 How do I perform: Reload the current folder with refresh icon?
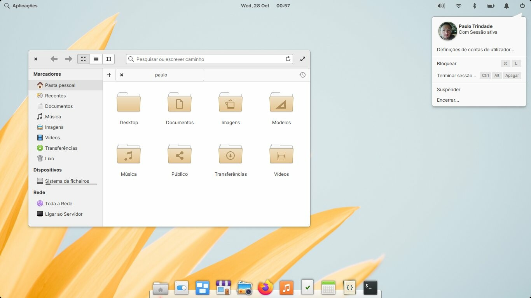(x=288, y=59)
